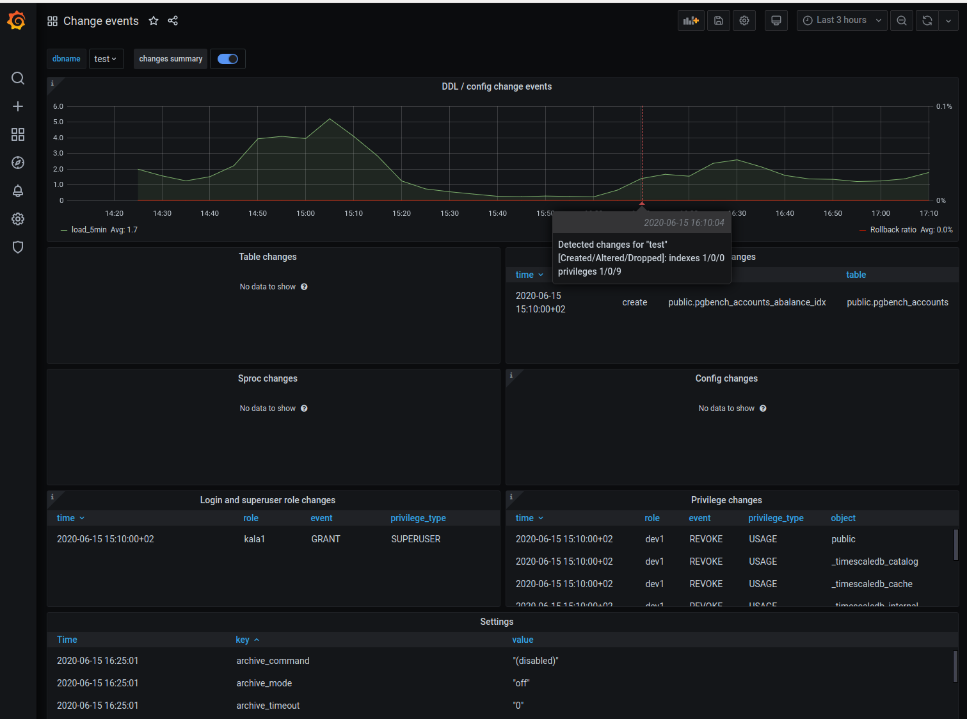Image resolution: width=967 pixels, height=719 pixels.
Task: Click the Save dashboard button
Action: [x=719, y=20]
